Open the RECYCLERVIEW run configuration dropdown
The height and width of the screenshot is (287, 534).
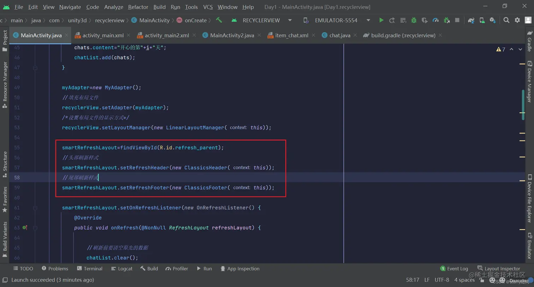[x=290, y=20]
